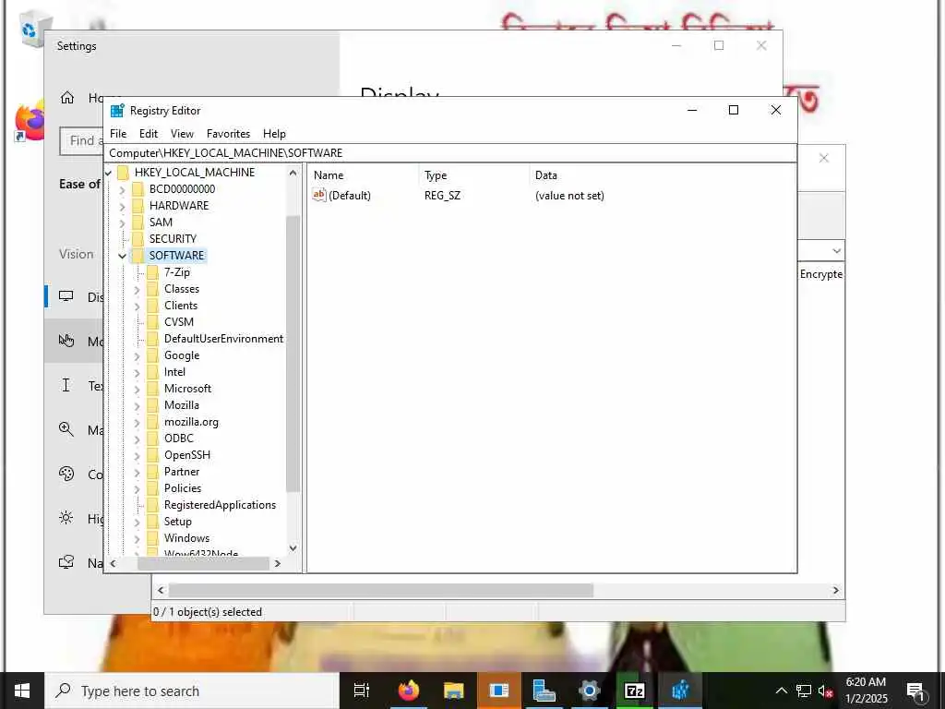The height and width of the screenshot is (709, 945).
Task: Open the File menu in Registry Editor
Action: pyautogui.click(x=118, y=134)
